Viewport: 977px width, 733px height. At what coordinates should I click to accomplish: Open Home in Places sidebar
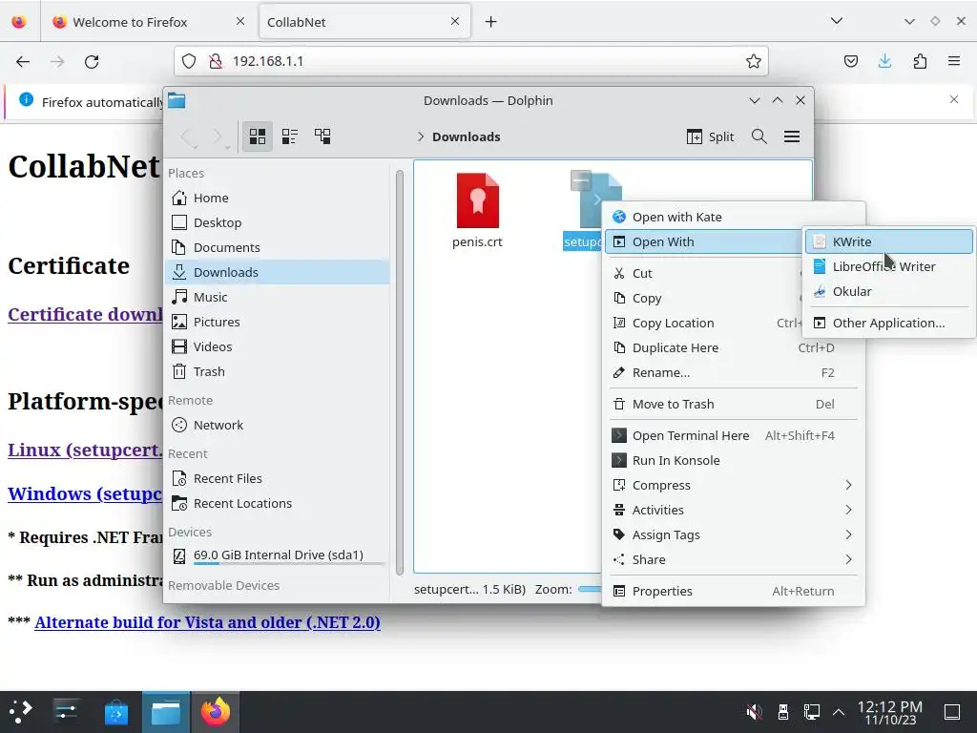[x=278, y=198]
